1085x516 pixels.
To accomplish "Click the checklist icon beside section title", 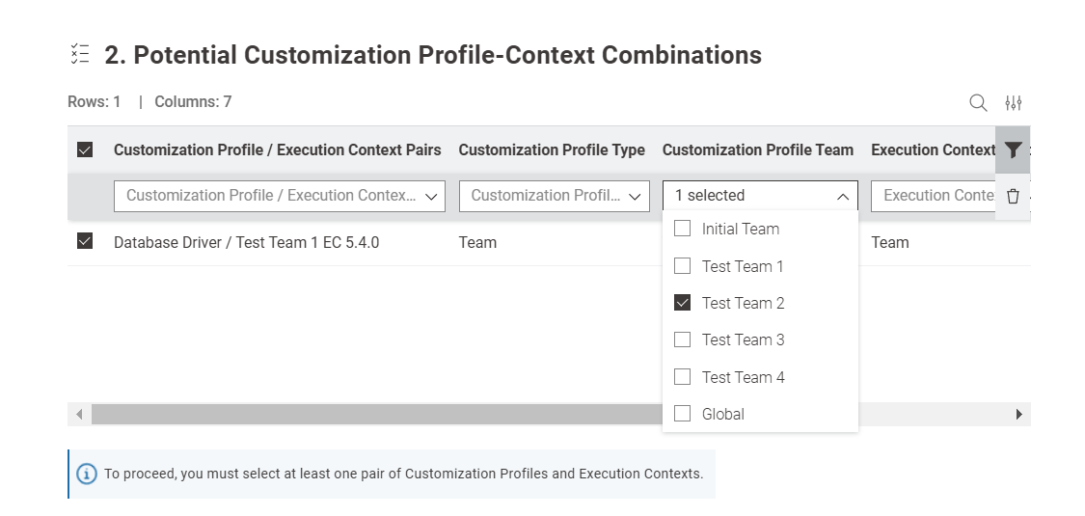I will [x=80, y=55].
